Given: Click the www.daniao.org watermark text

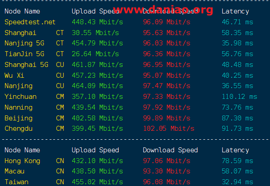Looking at the screenshot, I should pos(163,10).
